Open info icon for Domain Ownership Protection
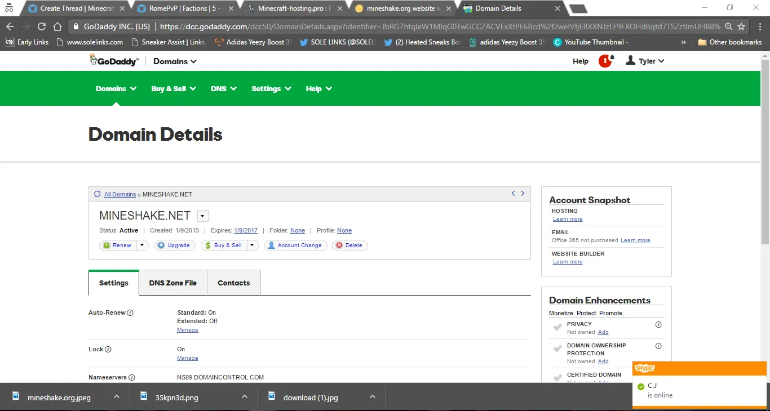 pyautogui.click(x=658, y=346)
